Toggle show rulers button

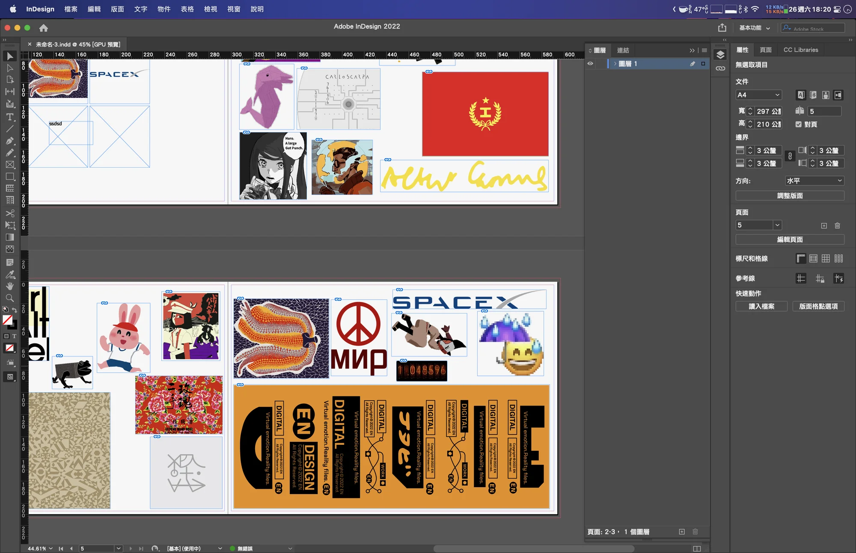pos(801,259)
